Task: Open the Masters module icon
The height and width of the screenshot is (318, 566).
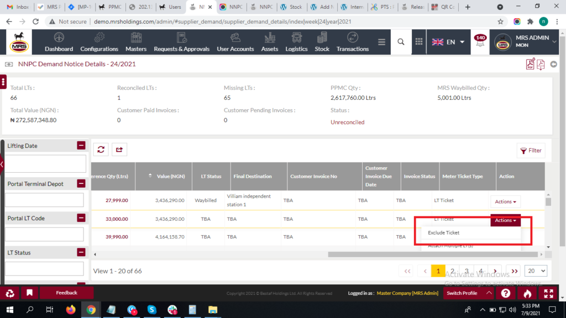Action: pyautogui.click(x=136, y=38)
